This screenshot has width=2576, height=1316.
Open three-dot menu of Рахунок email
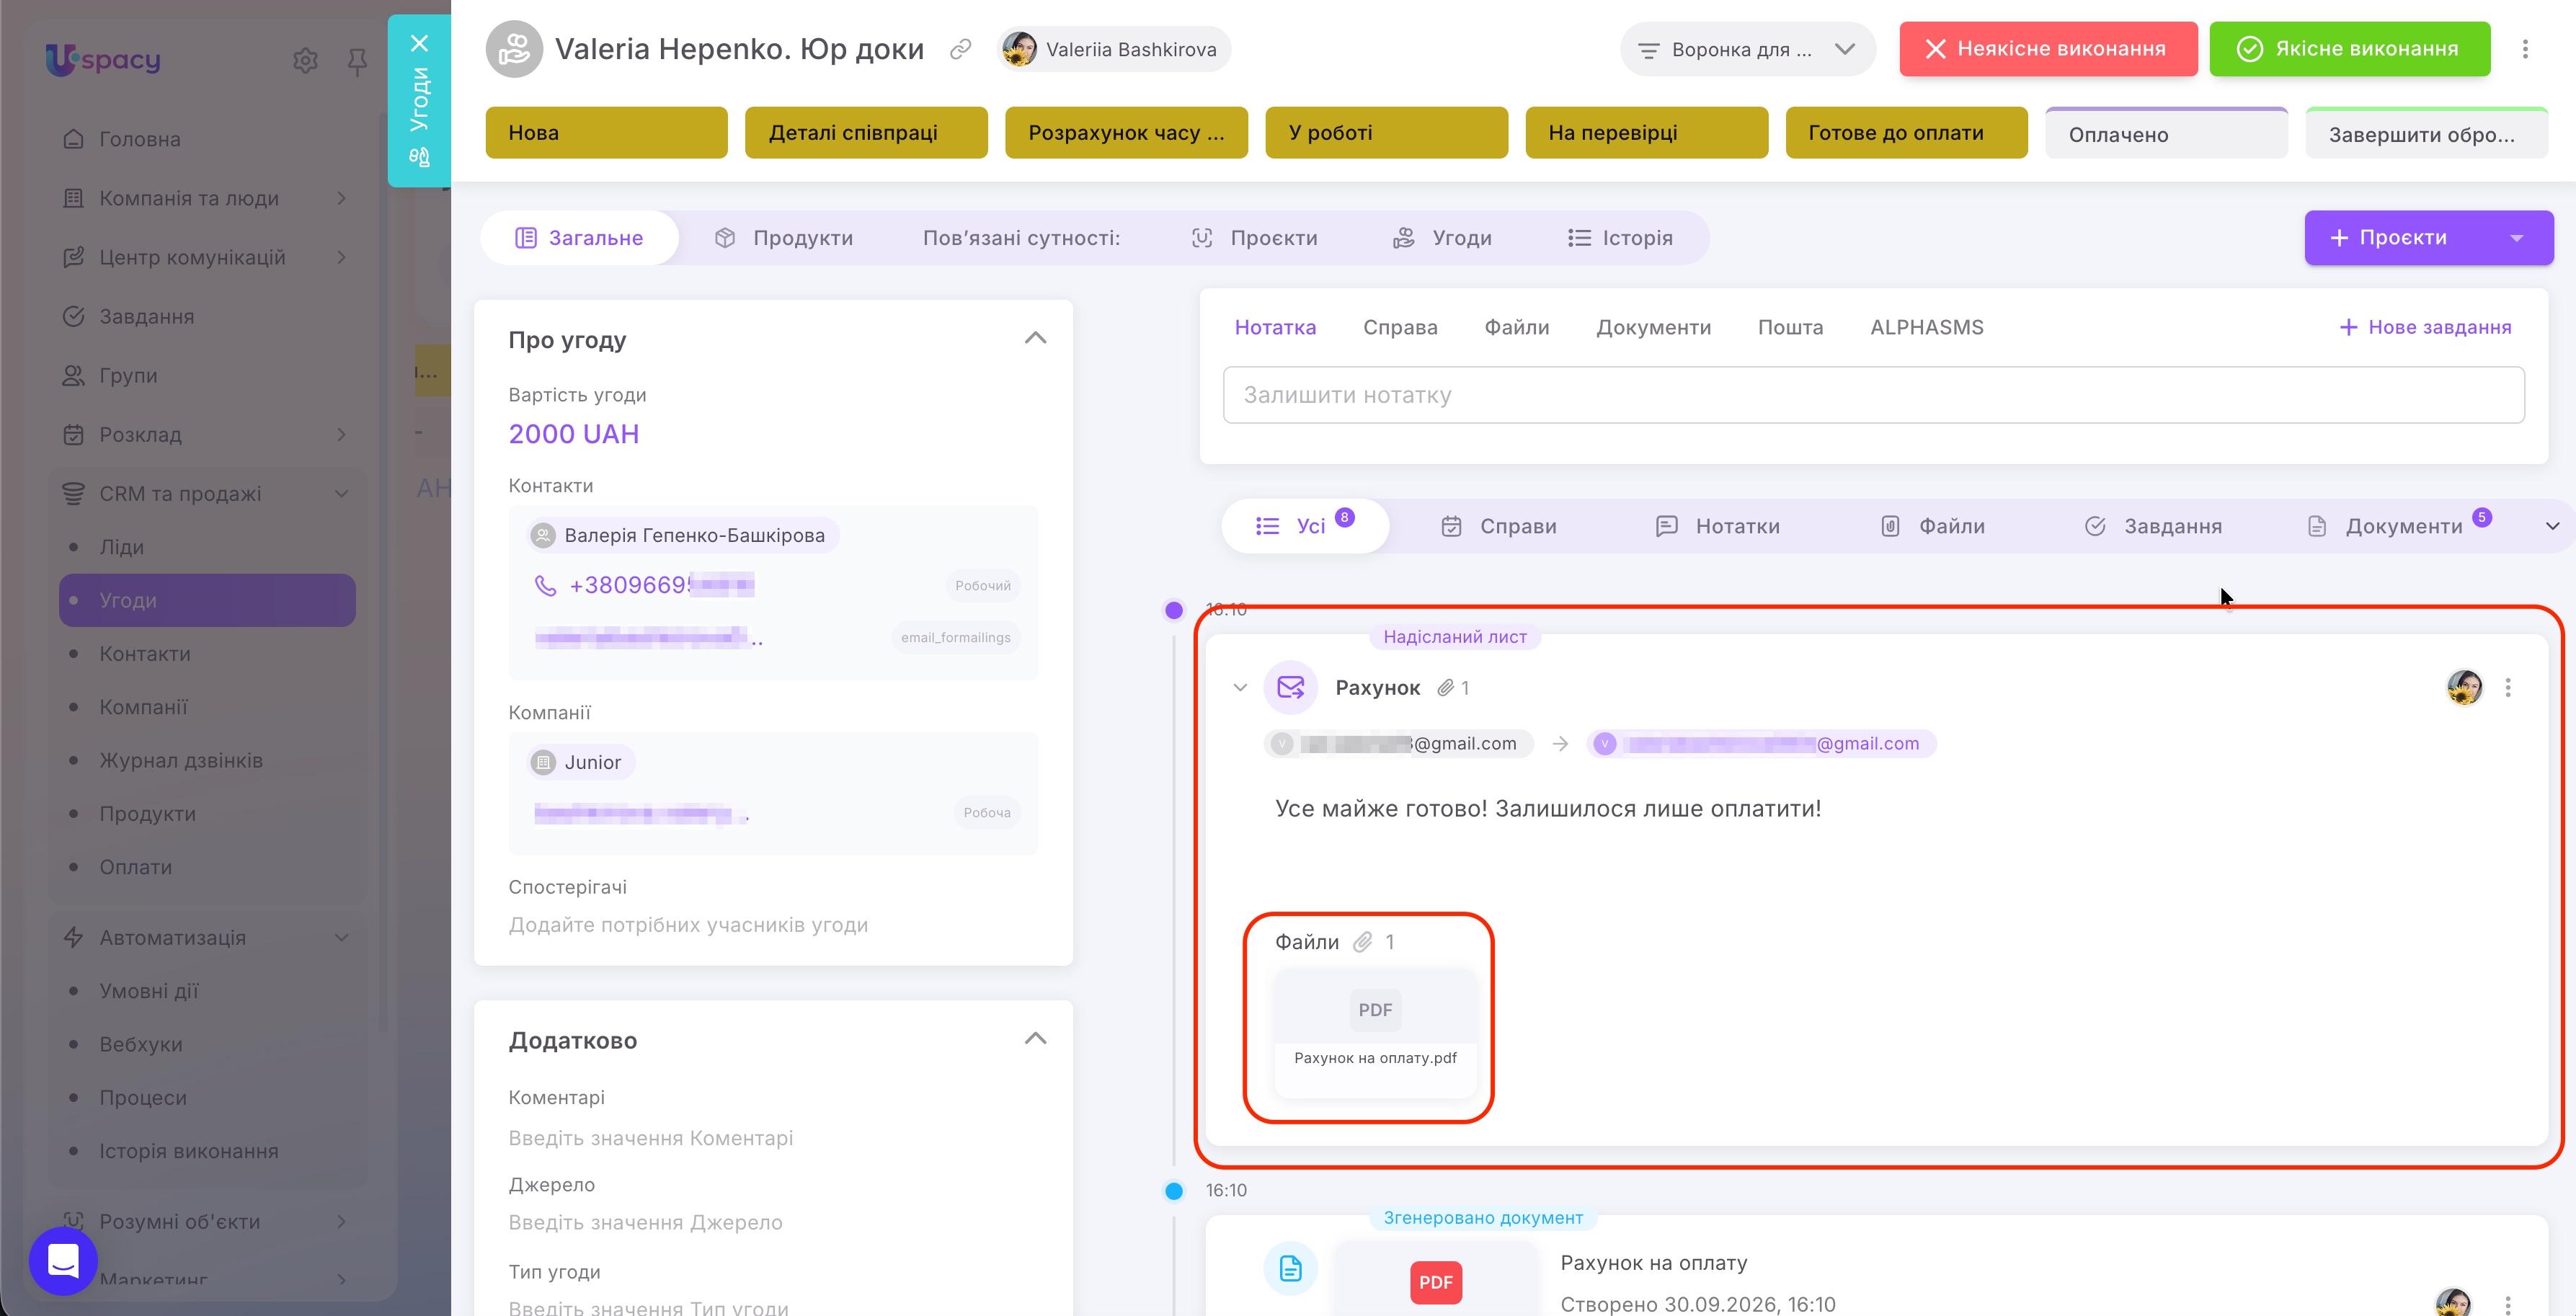pos(2507,687)
